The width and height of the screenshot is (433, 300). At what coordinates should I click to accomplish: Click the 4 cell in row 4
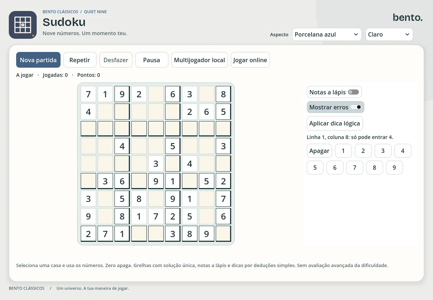[x=122, y=146]
